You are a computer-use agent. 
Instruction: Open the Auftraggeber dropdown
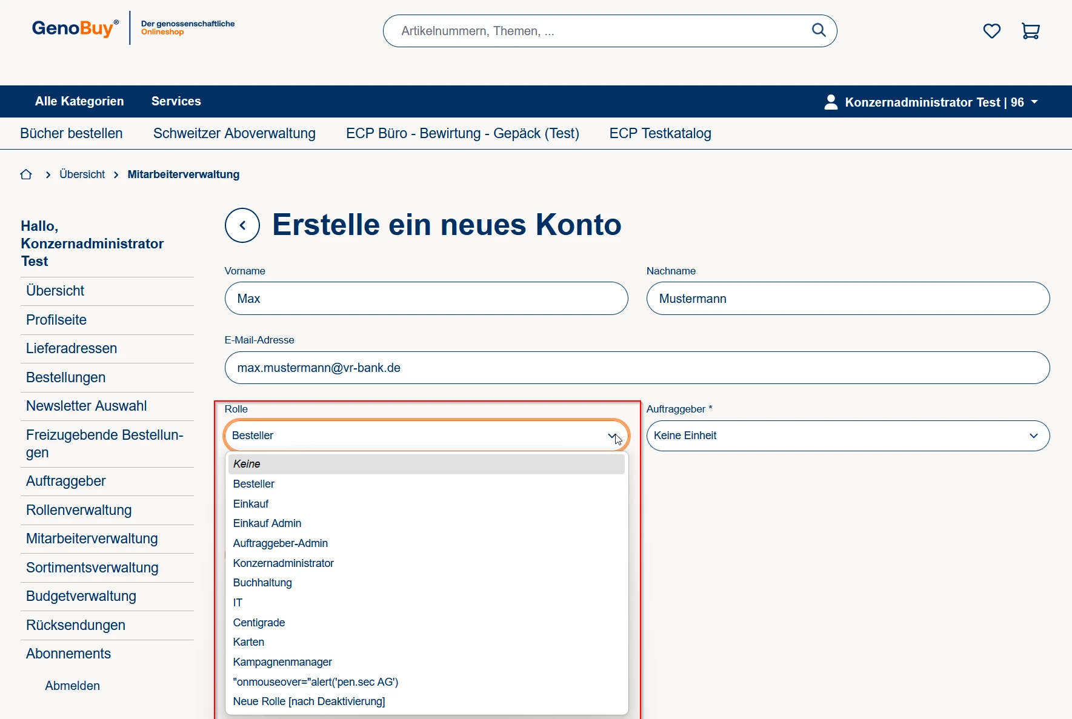[x=847, y=436]
